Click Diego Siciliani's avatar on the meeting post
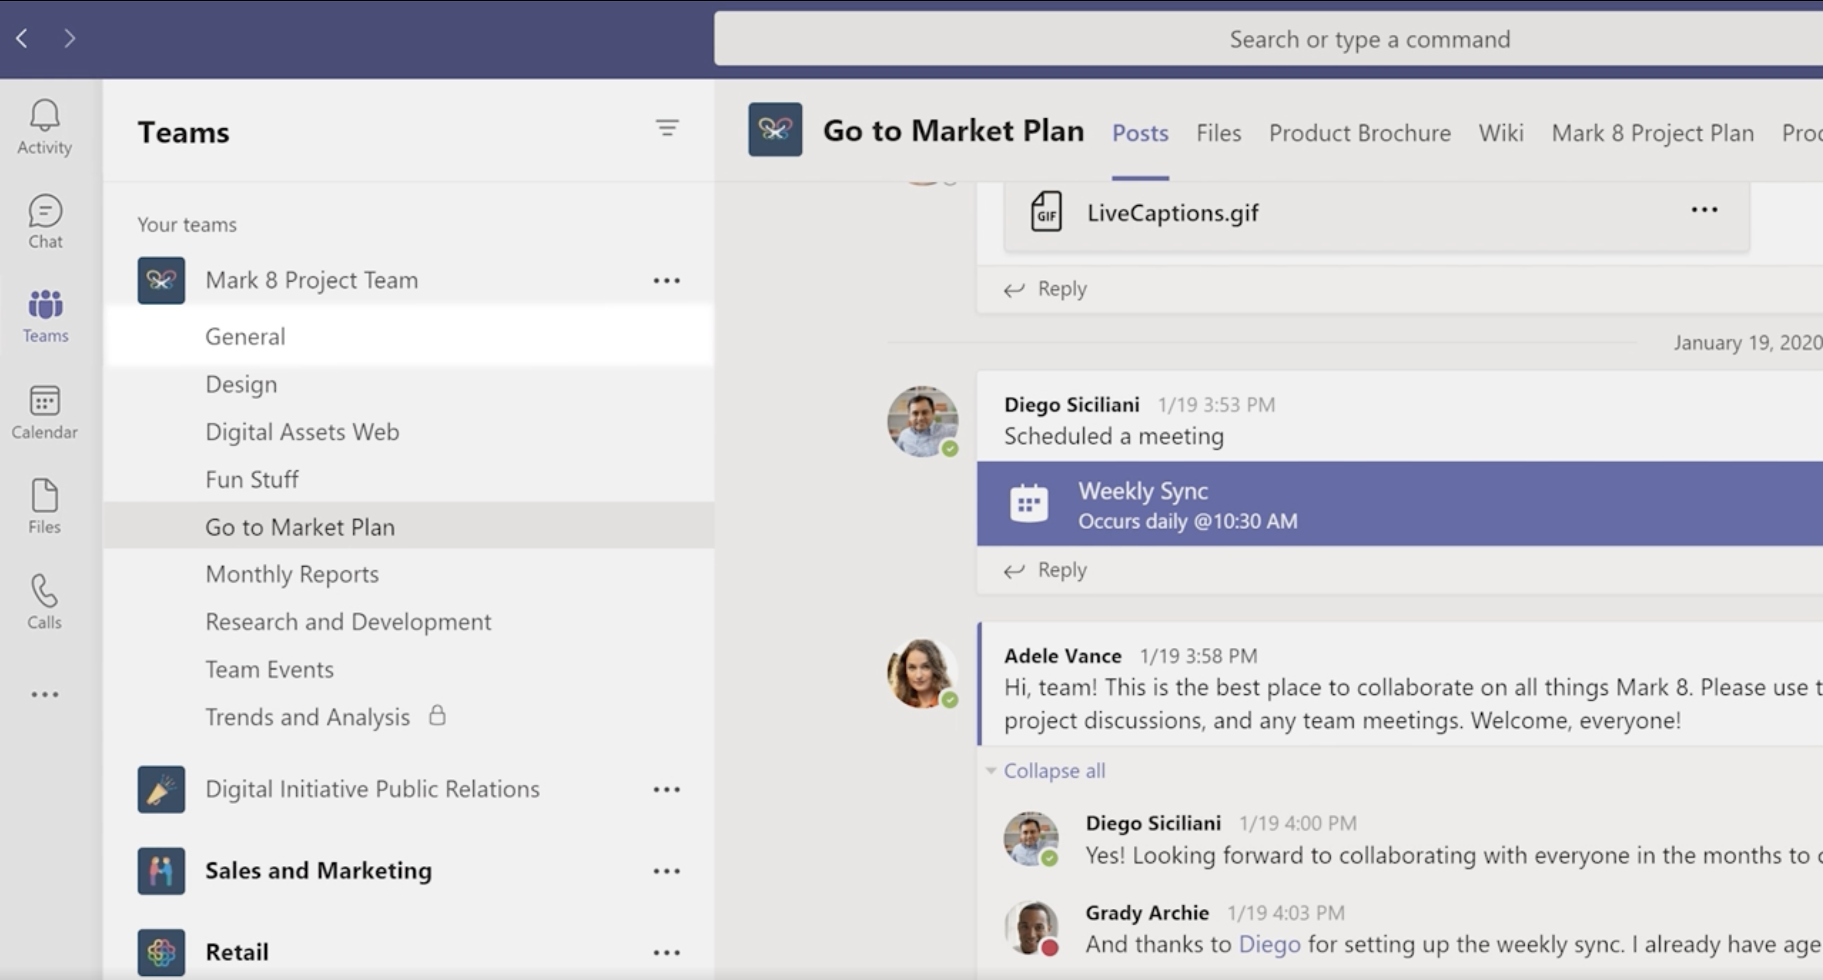This screenshot has height=980, width=1823. 923,422
